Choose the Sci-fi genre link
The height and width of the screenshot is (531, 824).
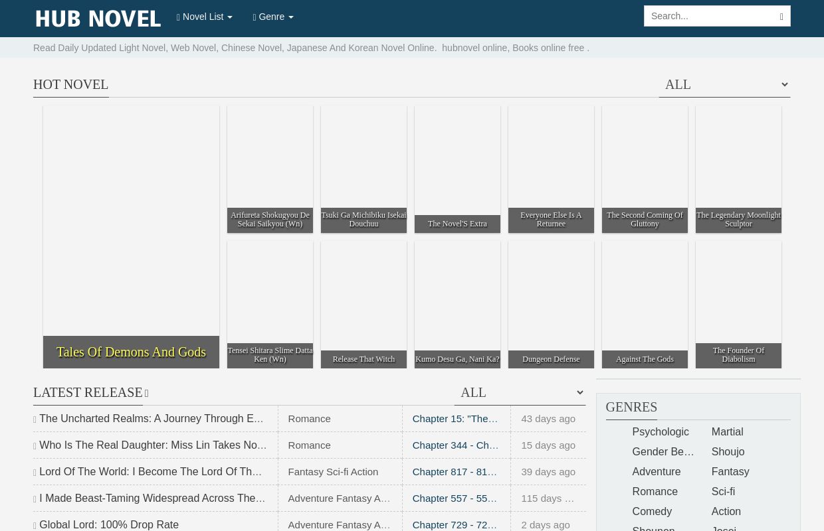[x=723, y=492]
